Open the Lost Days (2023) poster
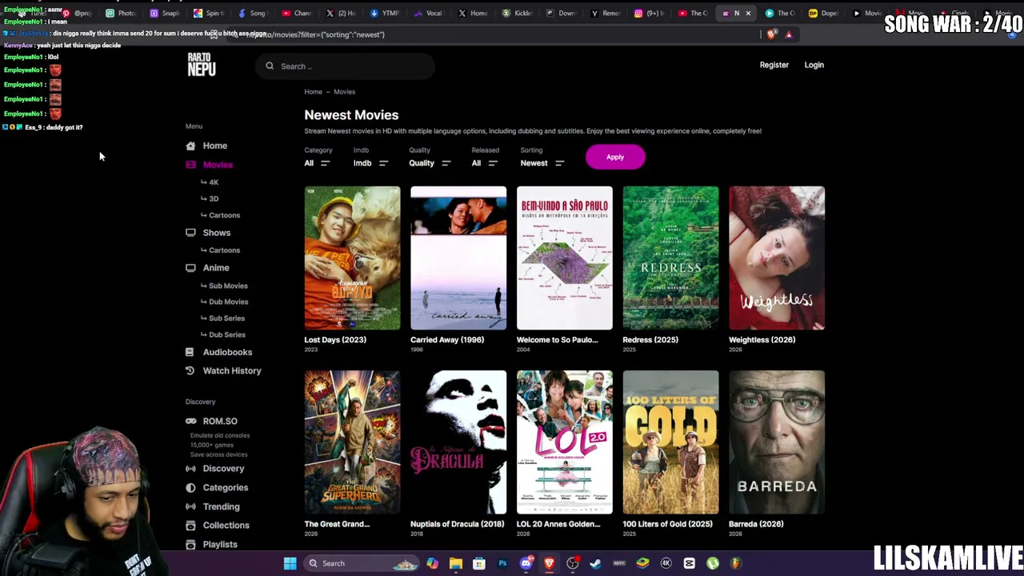 [x=352, y=258]
